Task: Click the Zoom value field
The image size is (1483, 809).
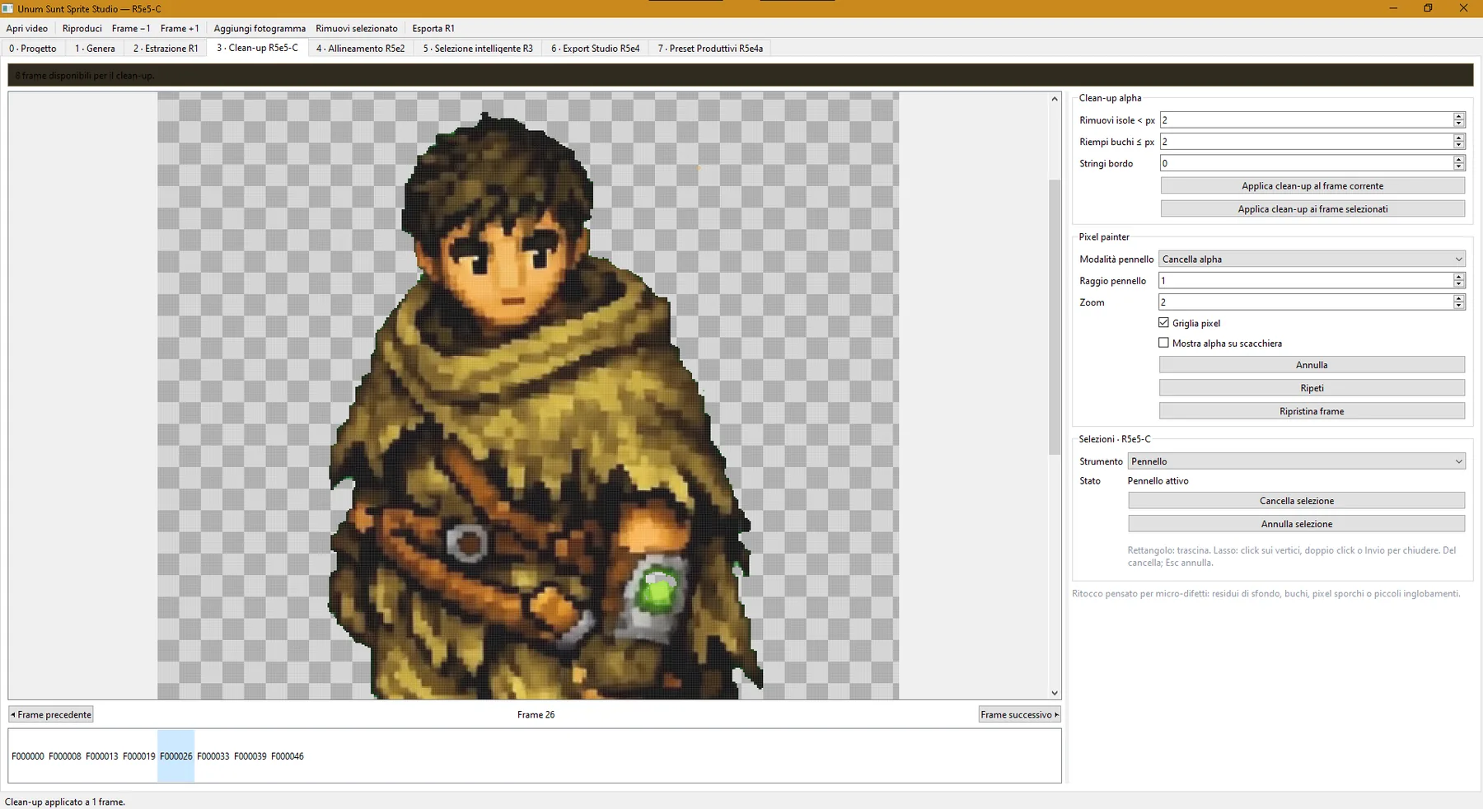Action: pos(1306,302)
